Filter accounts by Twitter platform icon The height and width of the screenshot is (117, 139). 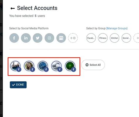pyautogui.click(x=38, y=38)
